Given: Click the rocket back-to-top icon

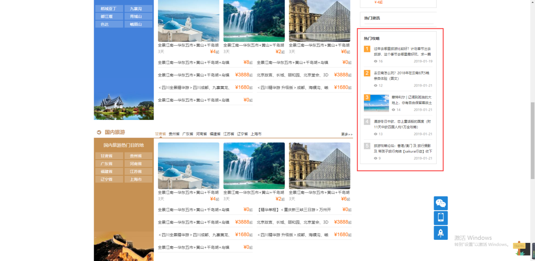Looking at the screenshot, I should point(440,233).
